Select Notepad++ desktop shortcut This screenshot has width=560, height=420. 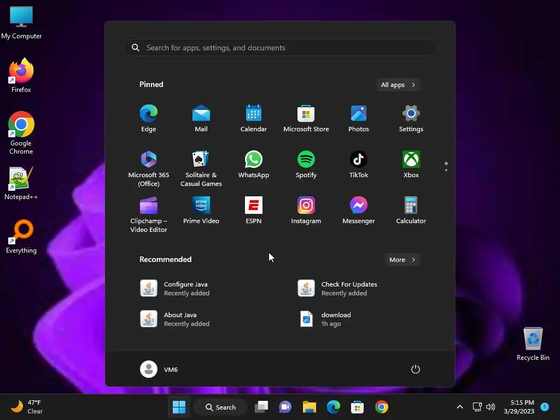pyautogui.click(x=21, y=183)
